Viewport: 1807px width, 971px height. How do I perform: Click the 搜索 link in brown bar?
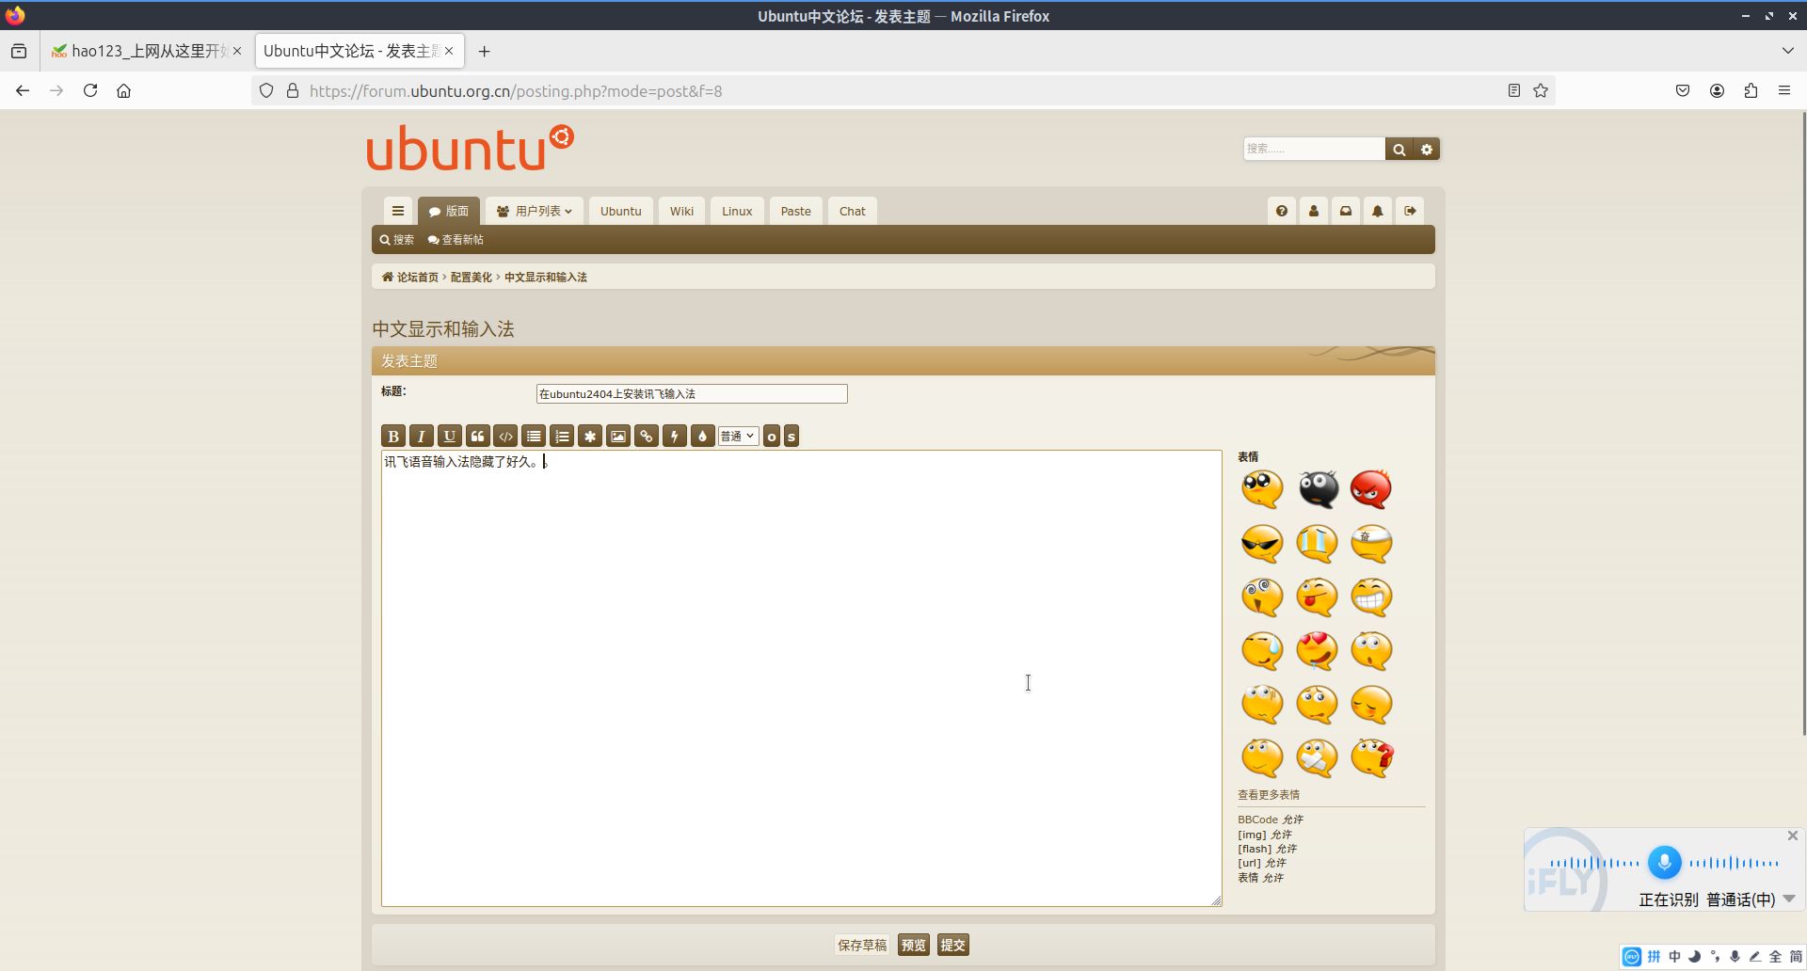click(x=397, y=240)
